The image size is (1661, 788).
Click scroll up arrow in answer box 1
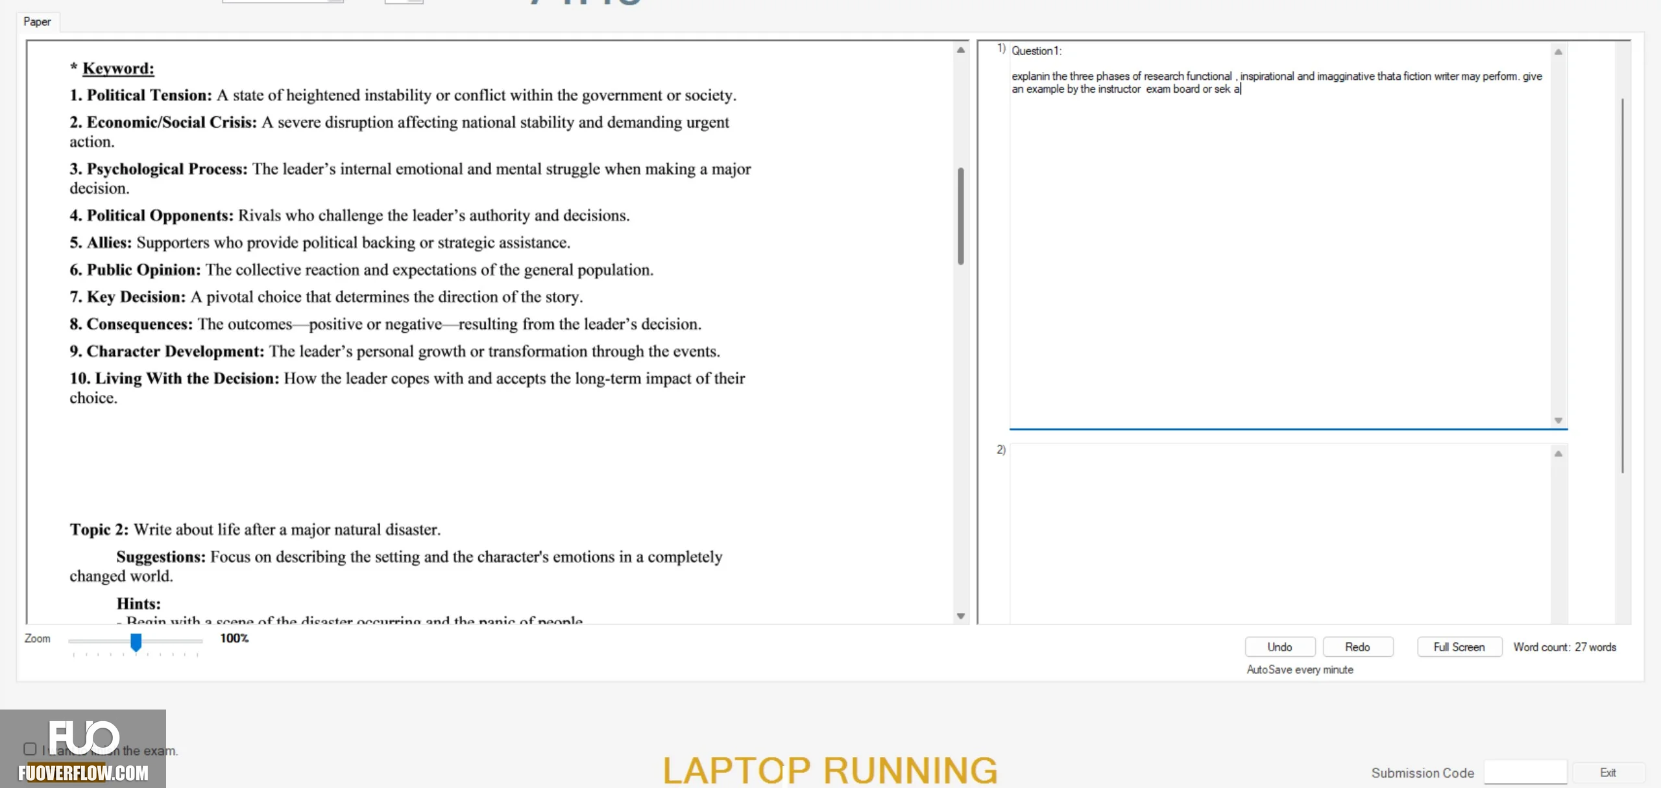point(1558,52)
